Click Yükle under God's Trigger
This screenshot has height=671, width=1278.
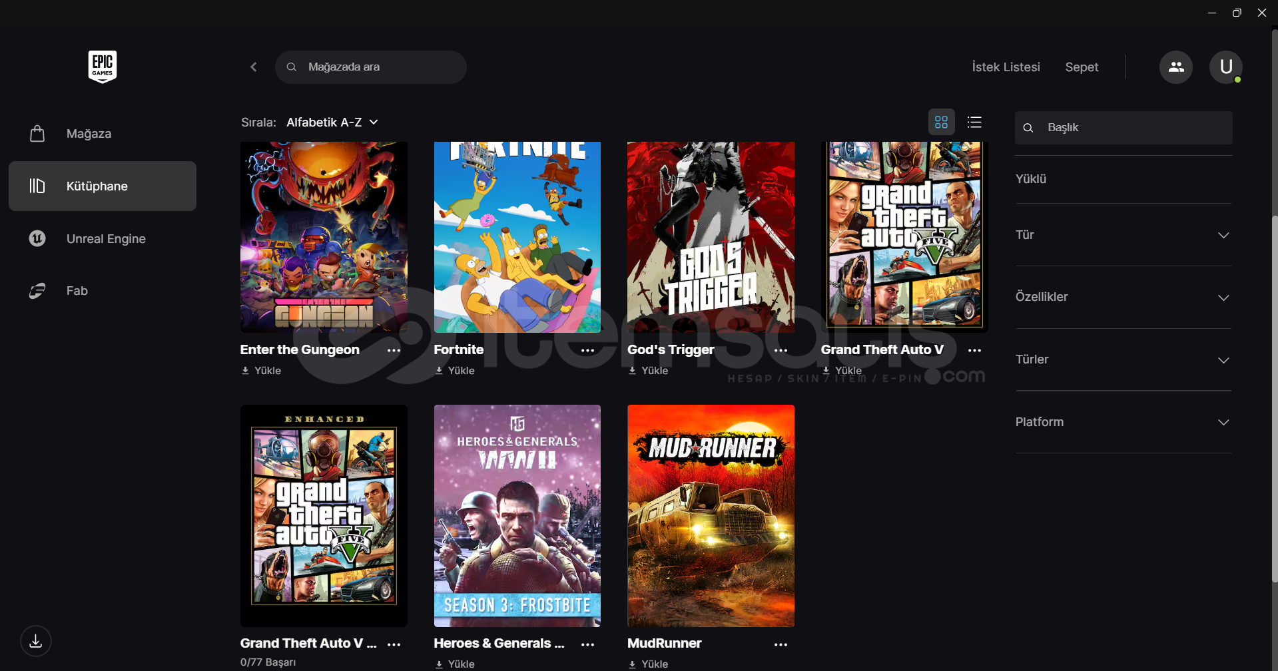tap(648, 371)
